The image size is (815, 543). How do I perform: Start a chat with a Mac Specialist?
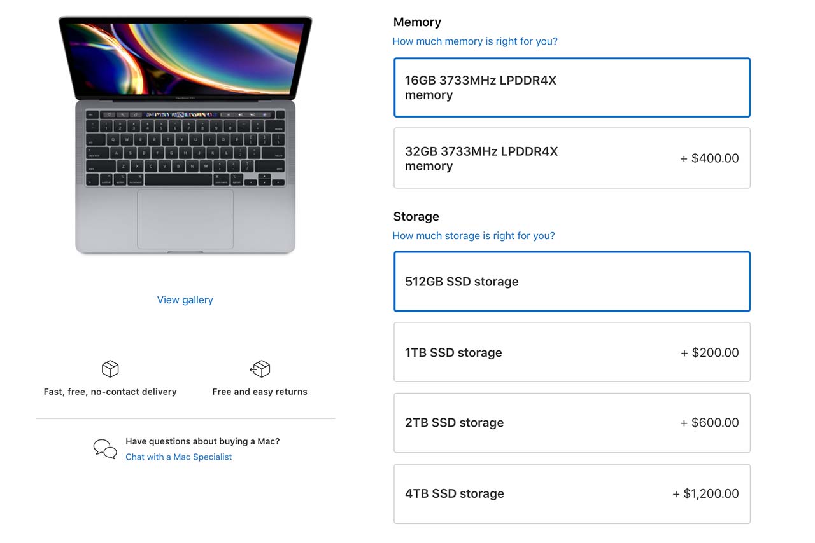pos(178,457)
